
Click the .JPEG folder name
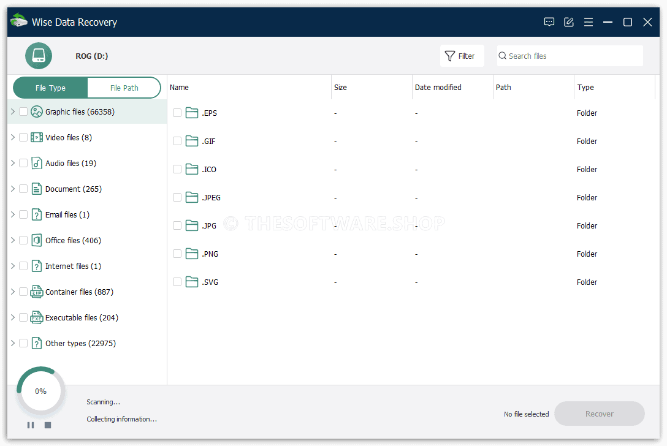tap(211, 198)
